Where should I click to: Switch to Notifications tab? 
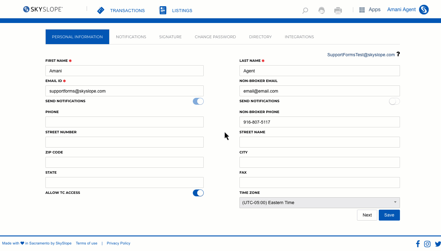131,37
